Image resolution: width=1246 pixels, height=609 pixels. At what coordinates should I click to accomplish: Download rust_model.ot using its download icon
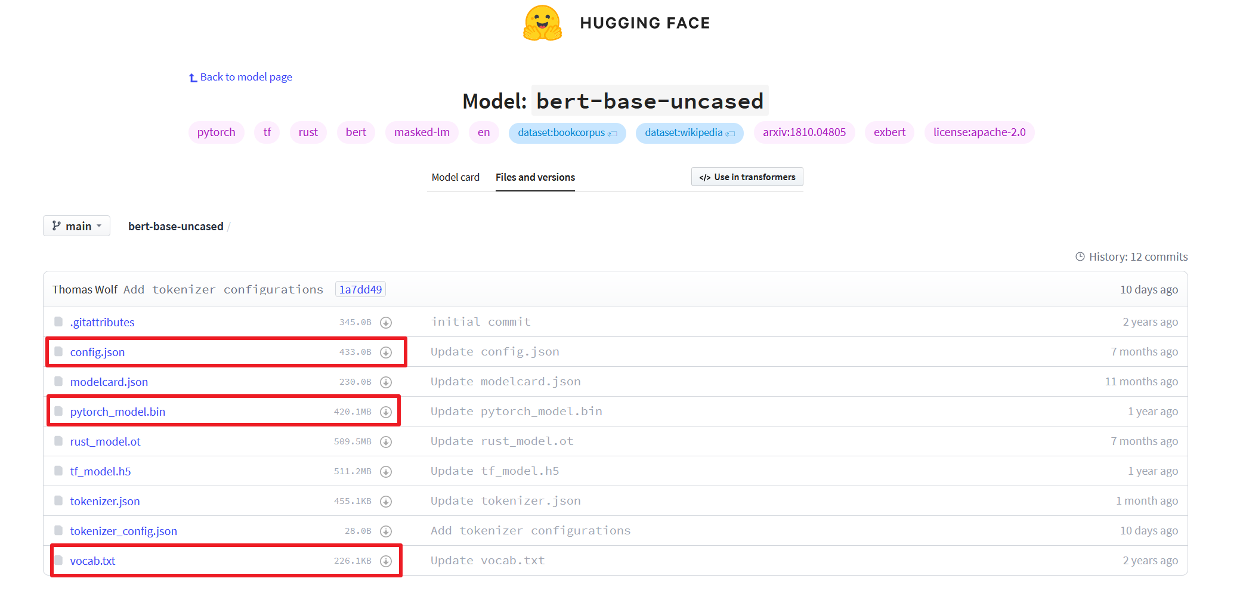386,442
